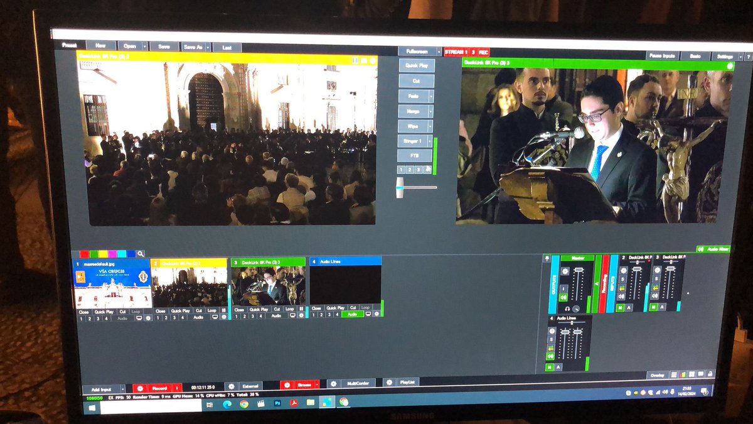Image resolution: width=753 pixels, height=424 pixels.
Task: Select the Cut transition button
Action: (417, 80)
